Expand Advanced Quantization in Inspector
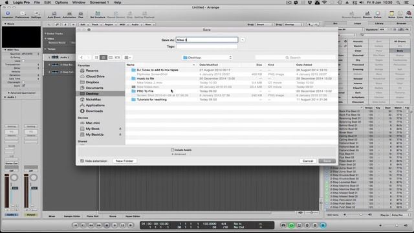This screenshot has height=233, width=414. [8, 93]
